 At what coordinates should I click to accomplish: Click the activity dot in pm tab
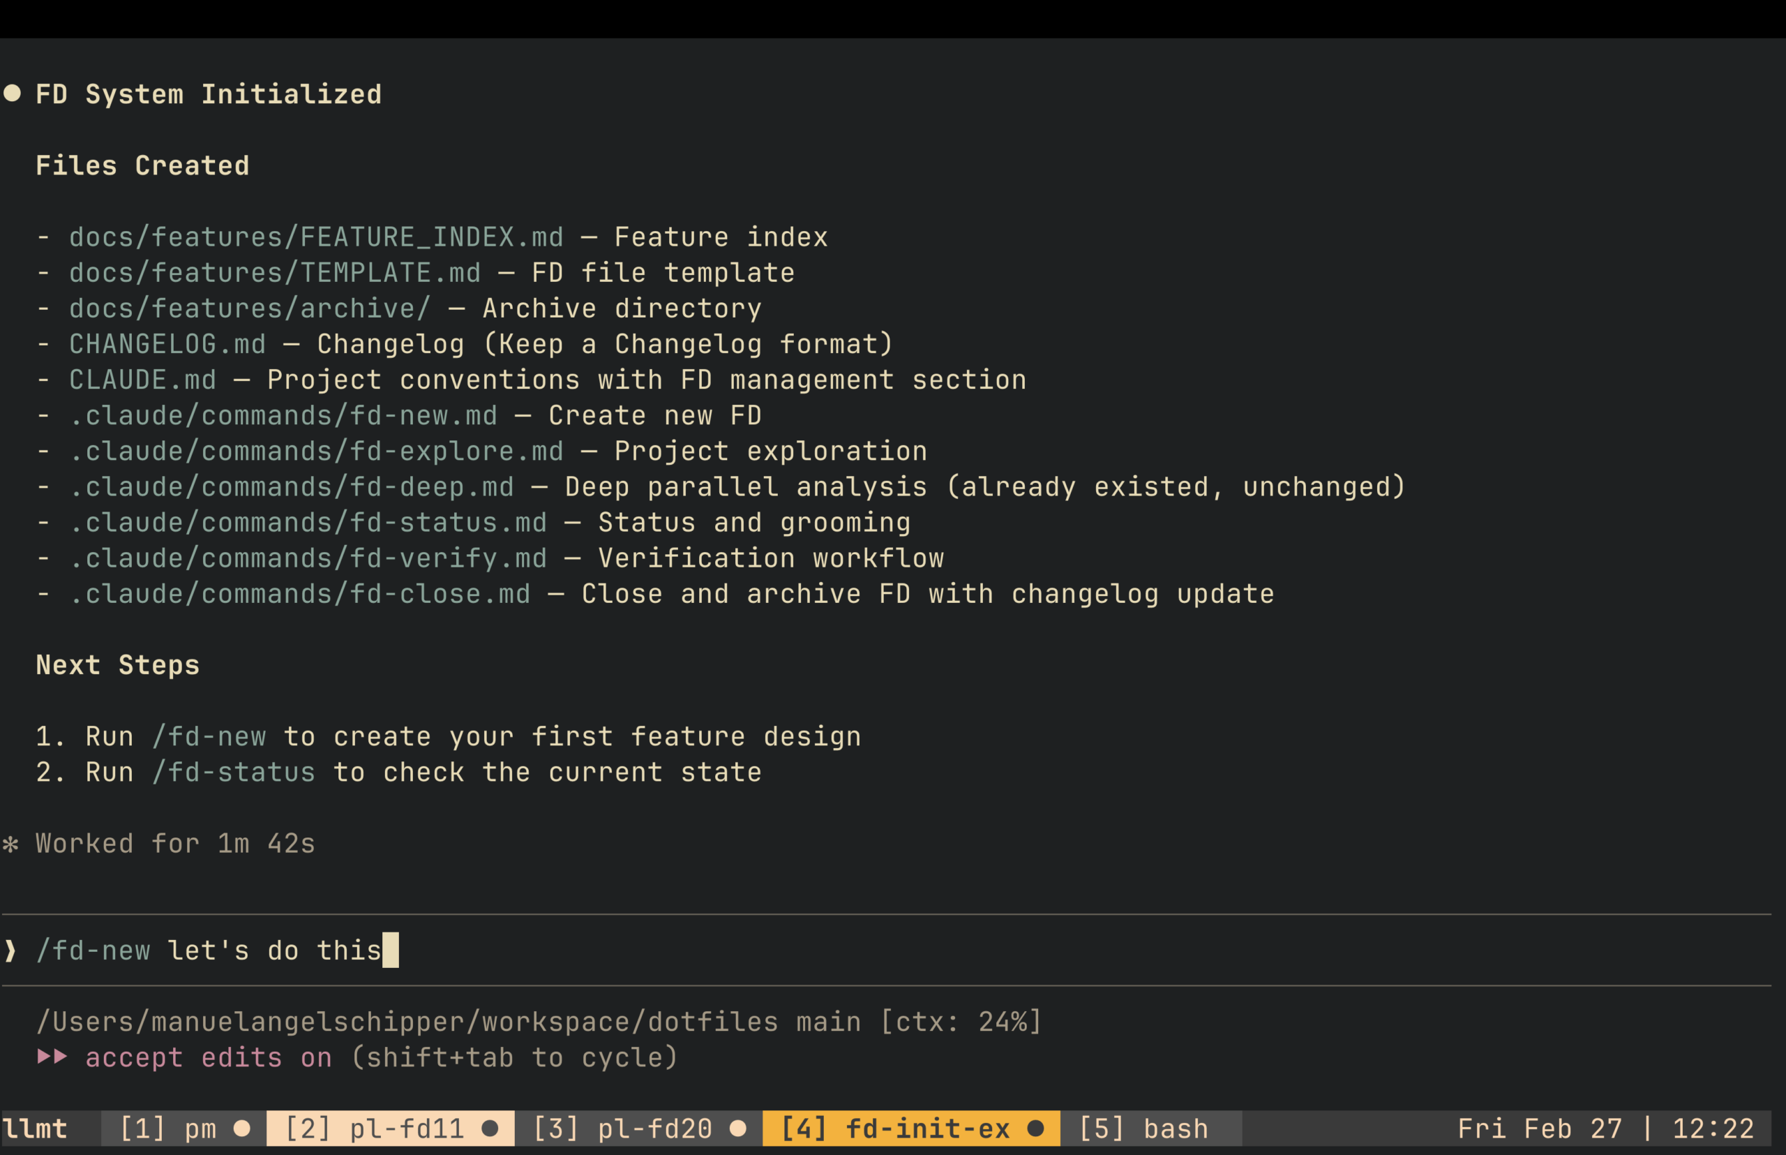(x=241, y=1128)
